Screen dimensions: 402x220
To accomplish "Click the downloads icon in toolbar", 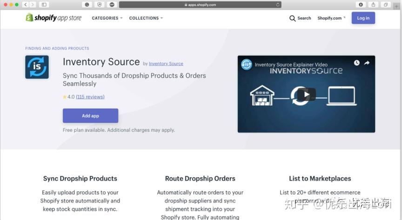I will pos(361,5).
